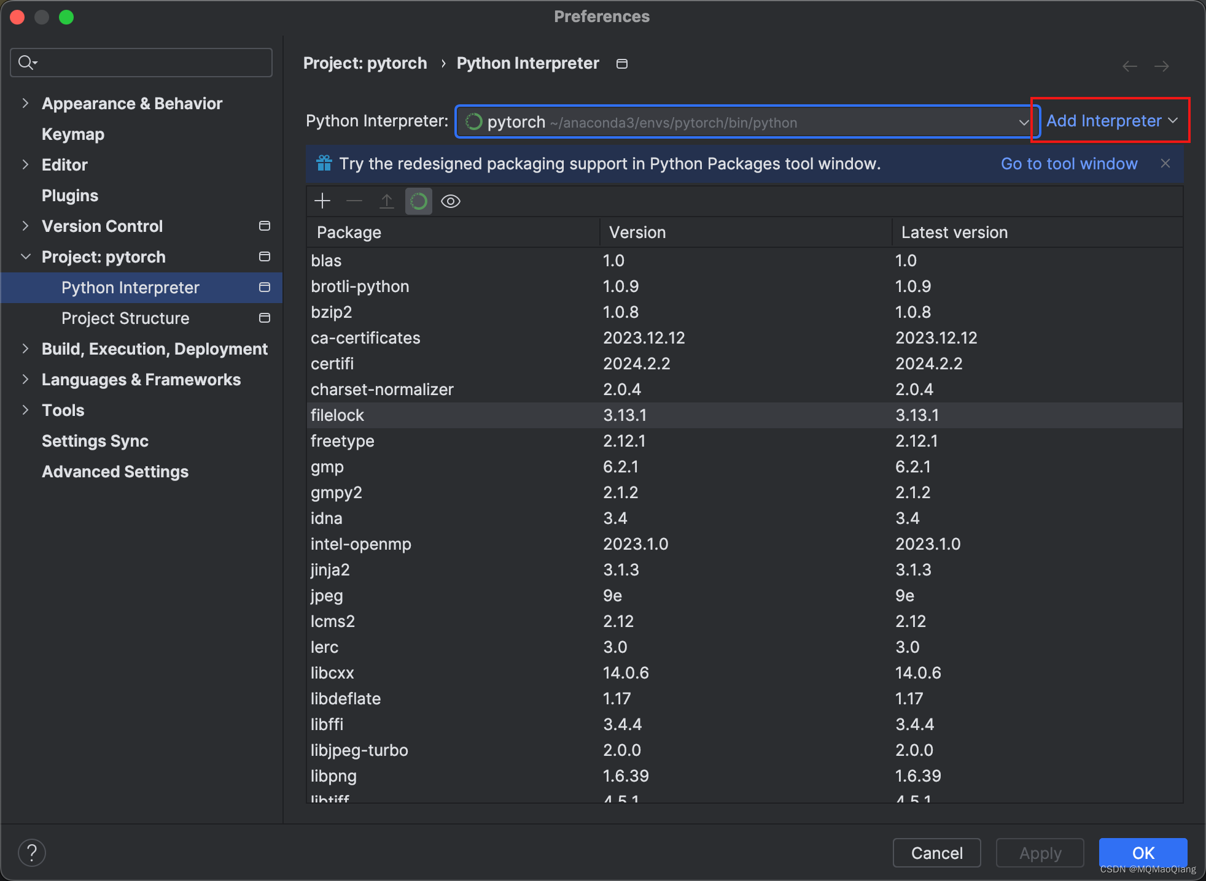Click project-level icon beside Version Control
Viewport: 1206px width, 881px height.
265,226
